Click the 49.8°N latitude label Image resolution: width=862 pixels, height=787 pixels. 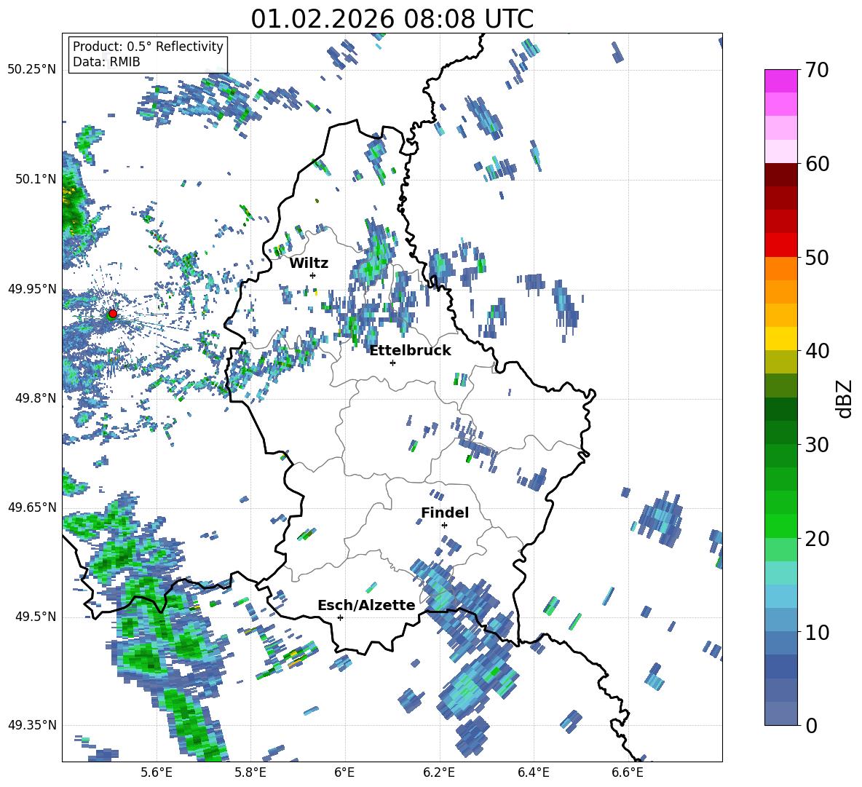36,398
